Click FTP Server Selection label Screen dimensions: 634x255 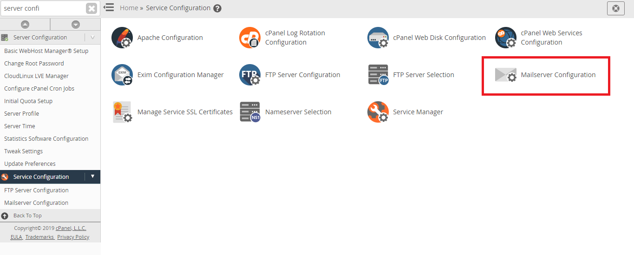(424, 75)
